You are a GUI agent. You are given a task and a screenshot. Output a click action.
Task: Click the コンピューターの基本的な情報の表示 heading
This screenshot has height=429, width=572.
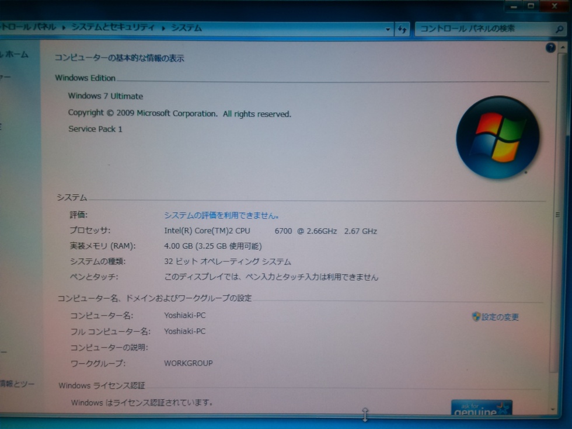click(119, 58)
